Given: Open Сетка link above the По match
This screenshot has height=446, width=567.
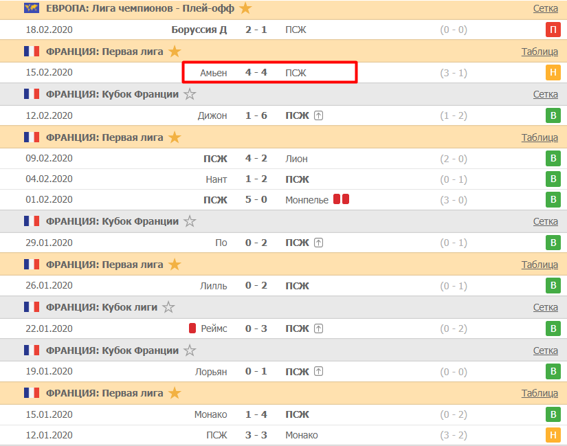Looking at the screenshot, I should pyautogui.click(x=545, y=221).
